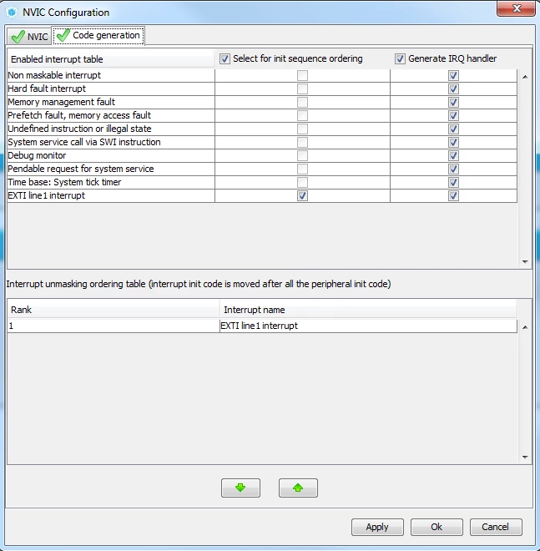Uncheck Generate IRQ handler for Hard fault interrupt
This screenshot has width=540, height=551.
tap(453, 88)
